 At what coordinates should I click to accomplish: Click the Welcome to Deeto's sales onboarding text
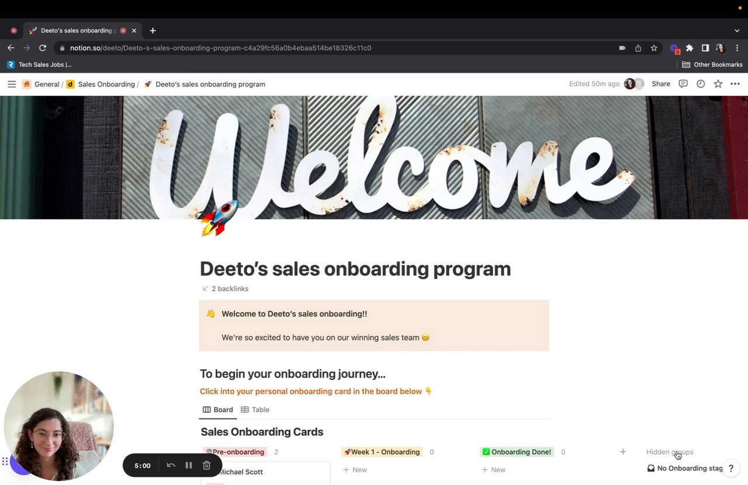[295, 314]
